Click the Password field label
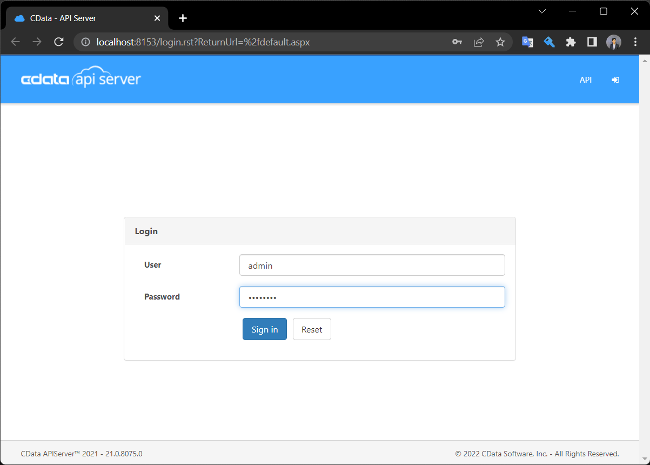Viewport: 650px width, 465px height. coord(162,297)
